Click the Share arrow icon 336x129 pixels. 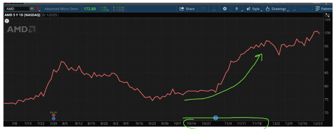182,9
